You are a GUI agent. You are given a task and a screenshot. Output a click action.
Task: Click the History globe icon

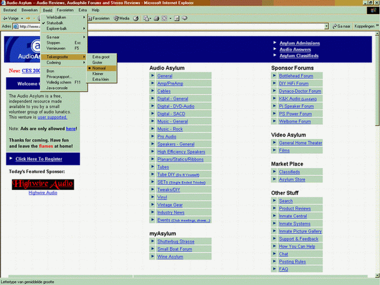click(x=136, y=18)
